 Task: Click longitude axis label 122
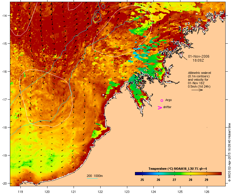100,192
